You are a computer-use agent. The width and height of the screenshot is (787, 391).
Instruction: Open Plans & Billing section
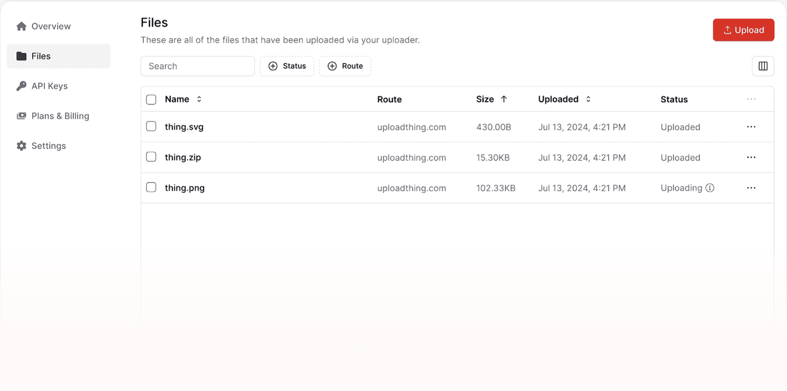(60, 116)
